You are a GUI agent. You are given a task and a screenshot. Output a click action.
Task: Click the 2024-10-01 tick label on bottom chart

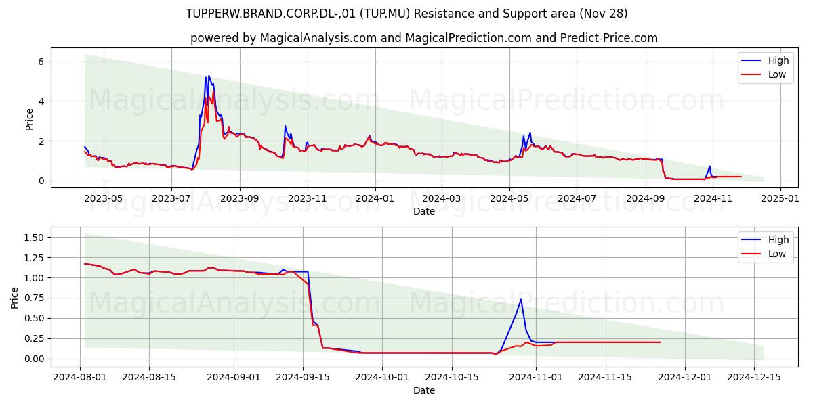click(x=381, y=378)
